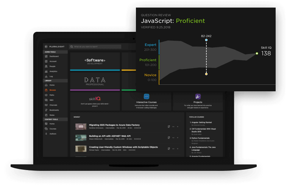287x186 pixels.
Task: Click the Interactive Courses code icon
Action: tap(147, 97)
